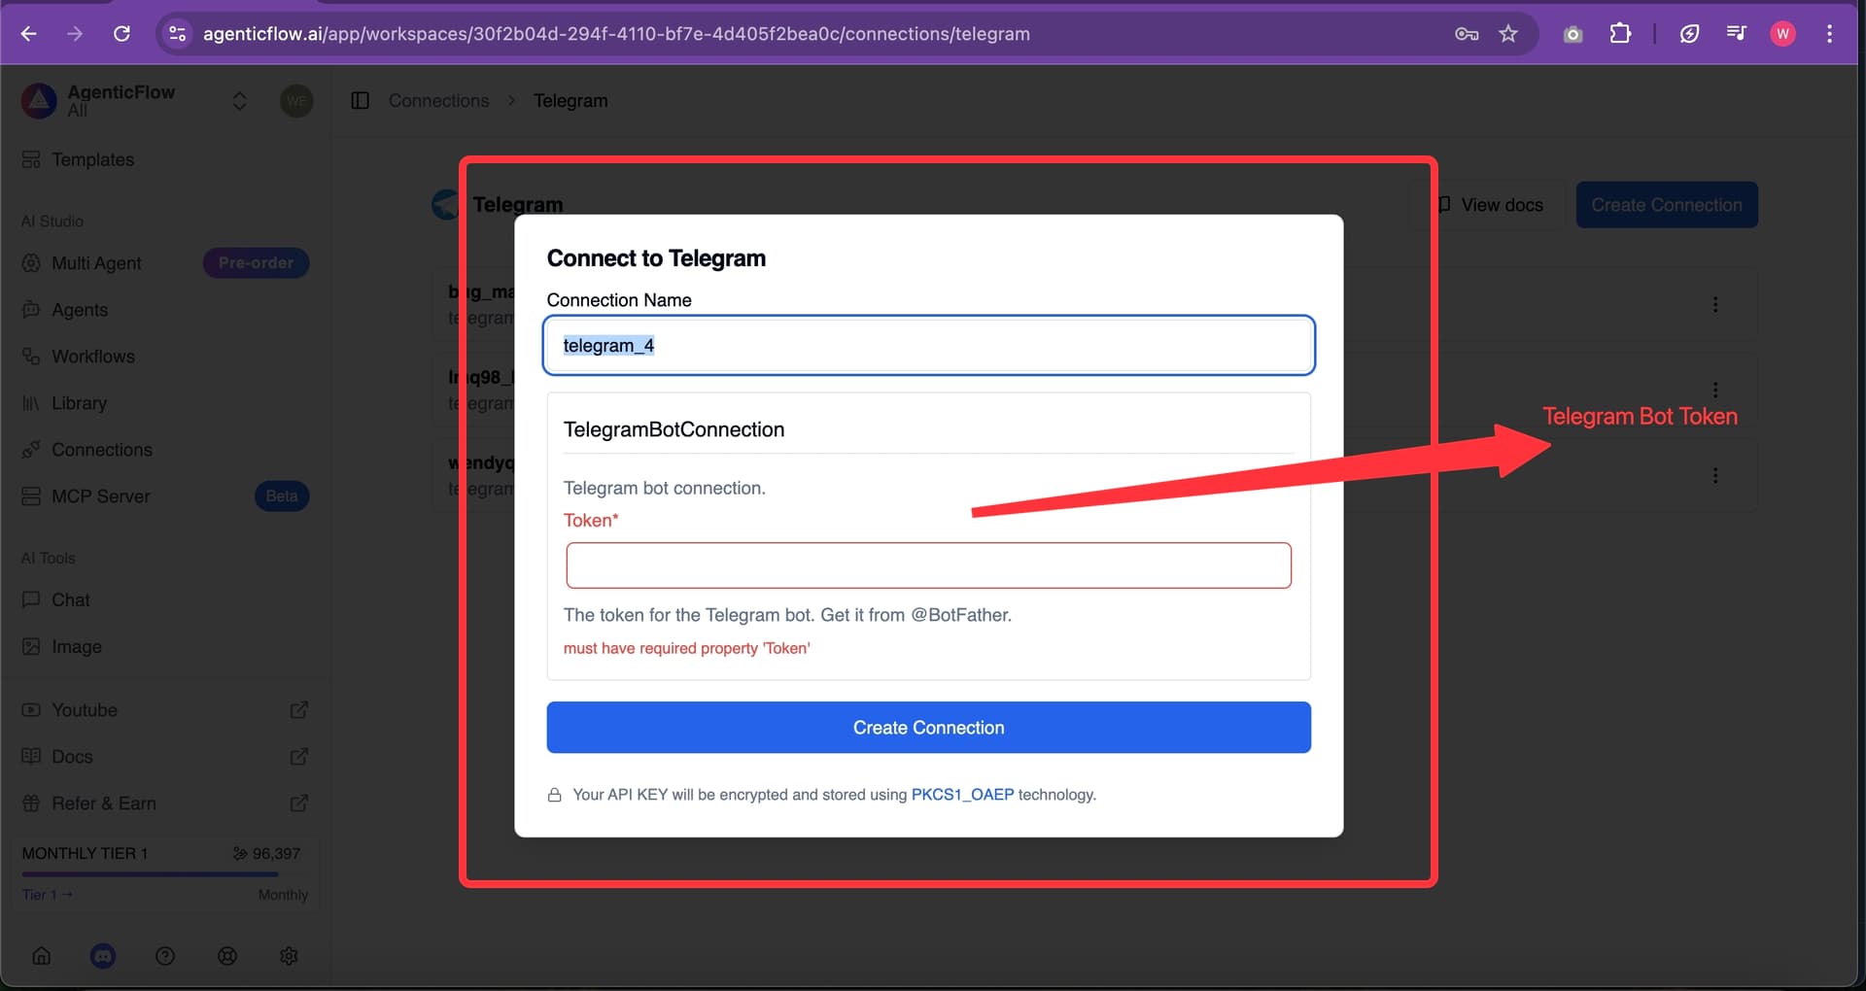Open the WE user avatar
The width and height of the screenshot is (1866, 991).
tap(296, 101)
